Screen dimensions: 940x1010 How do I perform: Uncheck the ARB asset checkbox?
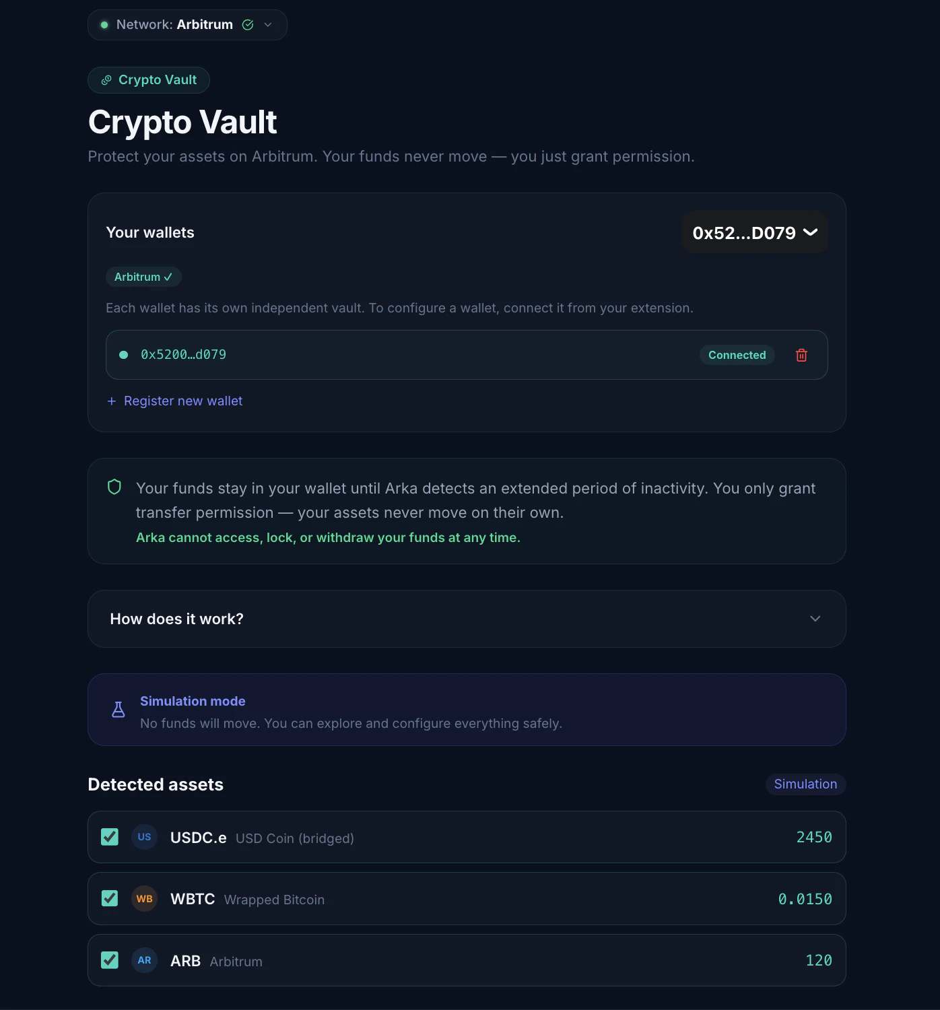click(x=110, y=960)
